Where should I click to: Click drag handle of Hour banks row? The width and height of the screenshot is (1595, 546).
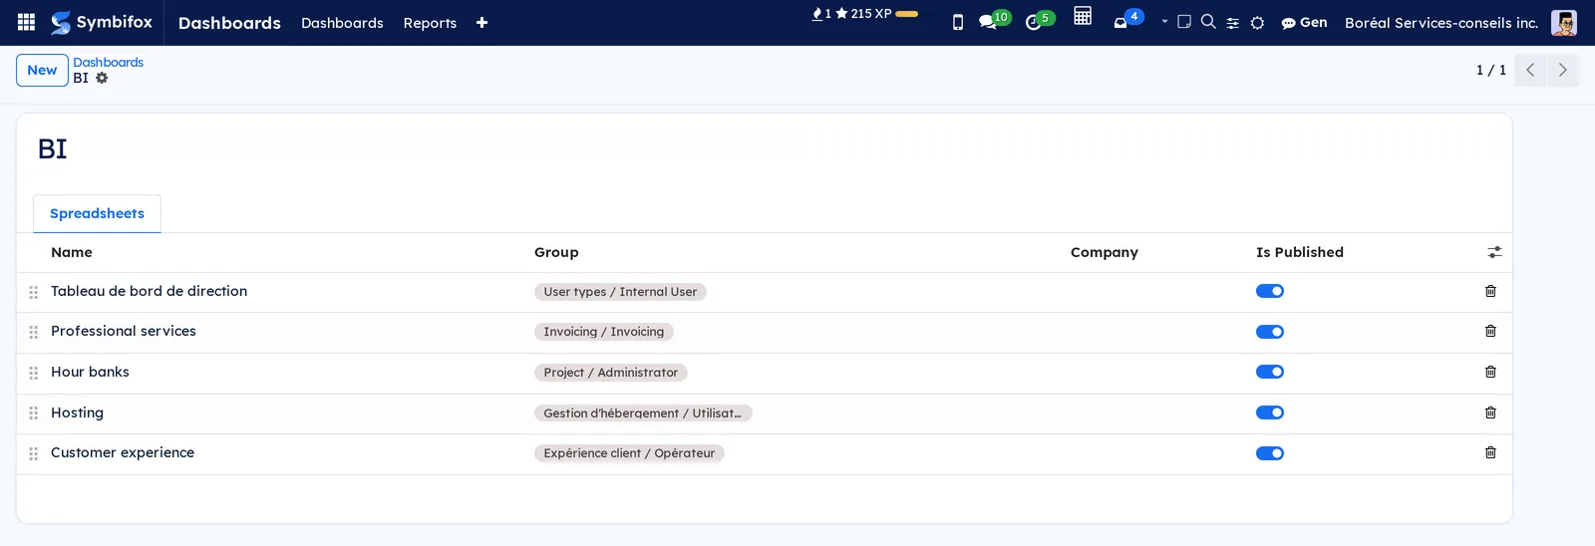coord(33,373)
